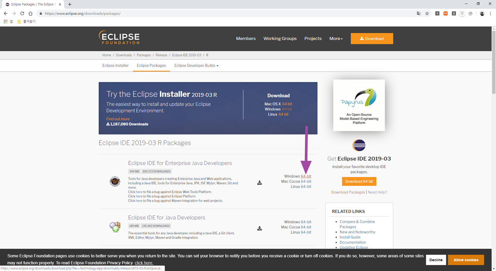
Task: Click Download Packages link
Action: [x=348, y=192]
